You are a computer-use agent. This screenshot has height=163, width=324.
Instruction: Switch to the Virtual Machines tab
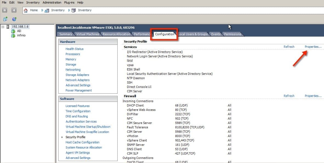88,34
